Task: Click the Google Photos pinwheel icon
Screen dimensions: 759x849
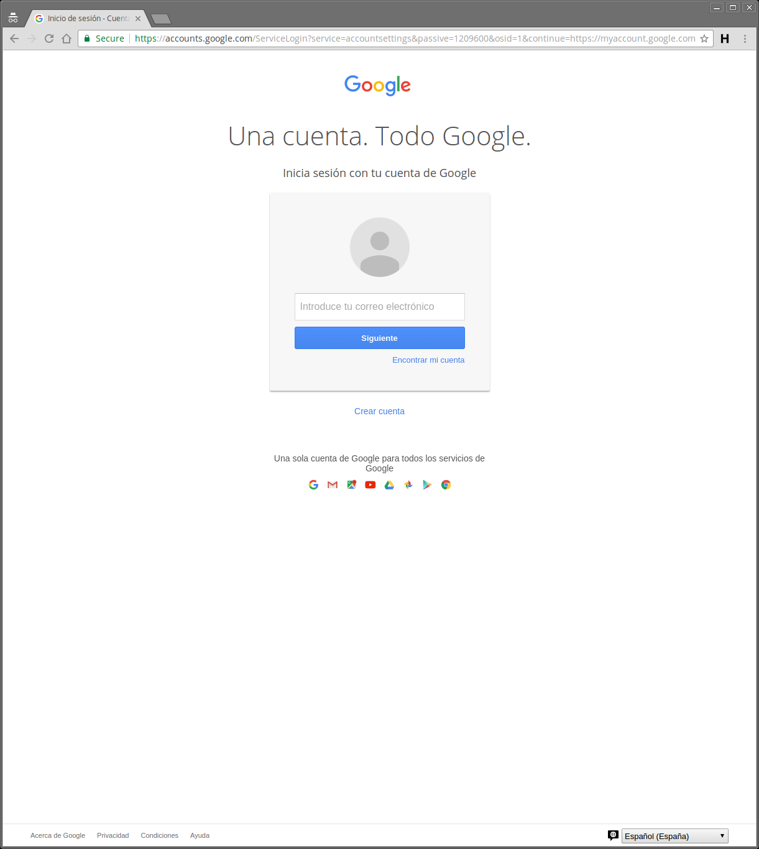Action: point(408,485)
